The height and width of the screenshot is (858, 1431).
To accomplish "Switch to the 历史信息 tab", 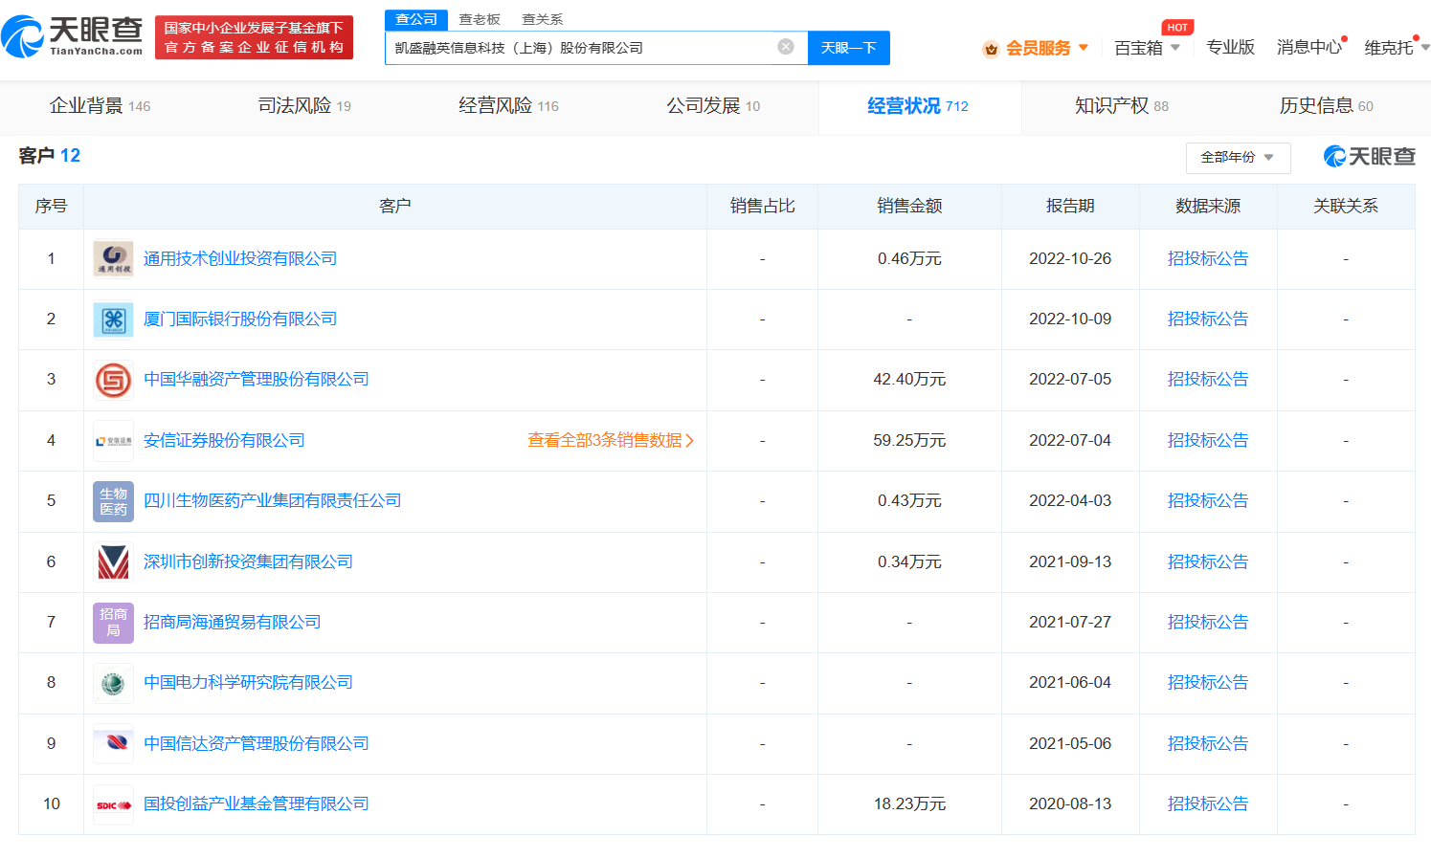I will point(1327,106).
